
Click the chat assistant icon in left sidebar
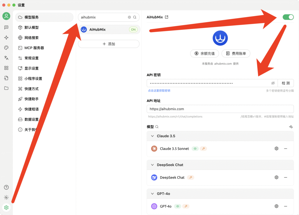point(6,27)
